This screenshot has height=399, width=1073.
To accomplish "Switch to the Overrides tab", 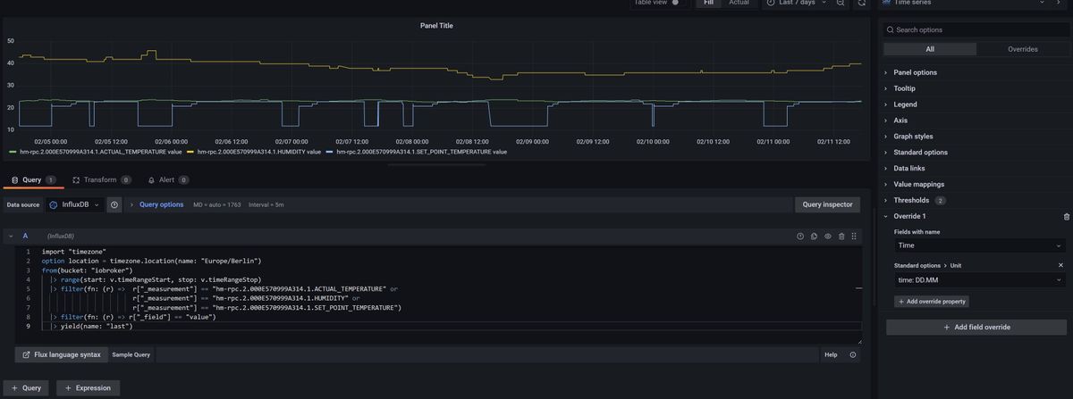I will point(1022,49).
